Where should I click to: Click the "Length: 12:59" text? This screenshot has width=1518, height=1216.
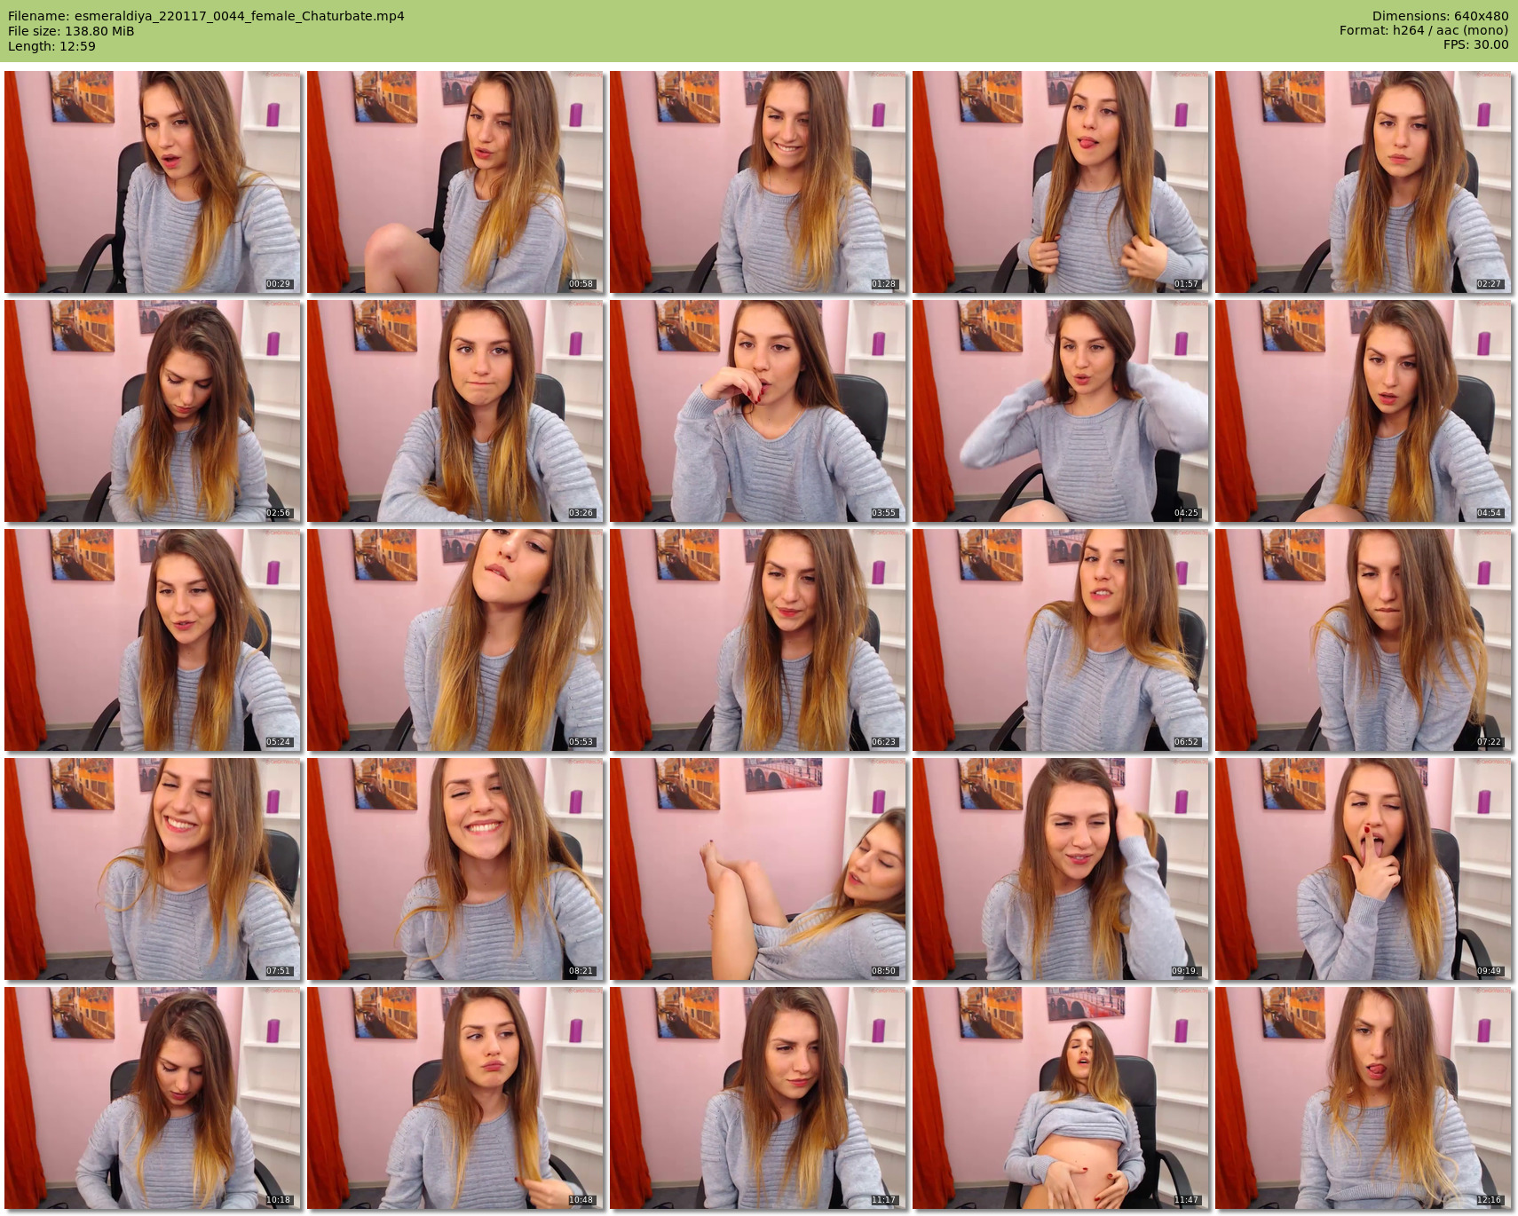click(51, 46)
